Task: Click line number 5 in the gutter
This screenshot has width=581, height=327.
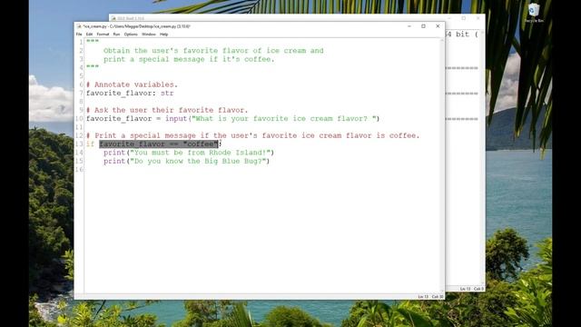Action: click(x=81, y=76)
